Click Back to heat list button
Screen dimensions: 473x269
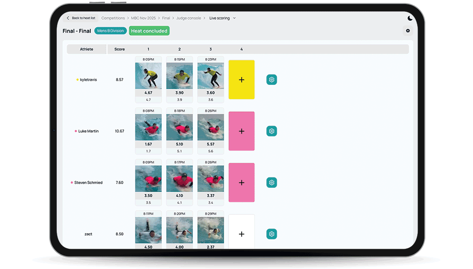[x=81, y=18]
